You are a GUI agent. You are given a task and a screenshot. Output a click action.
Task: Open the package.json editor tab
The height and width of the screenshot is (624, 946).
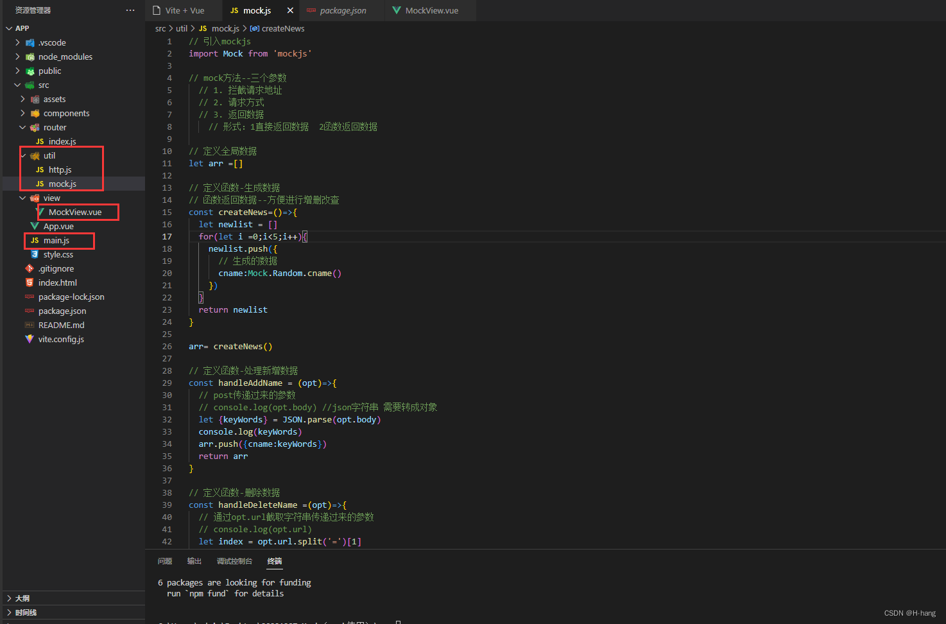[x=343, y=10]
